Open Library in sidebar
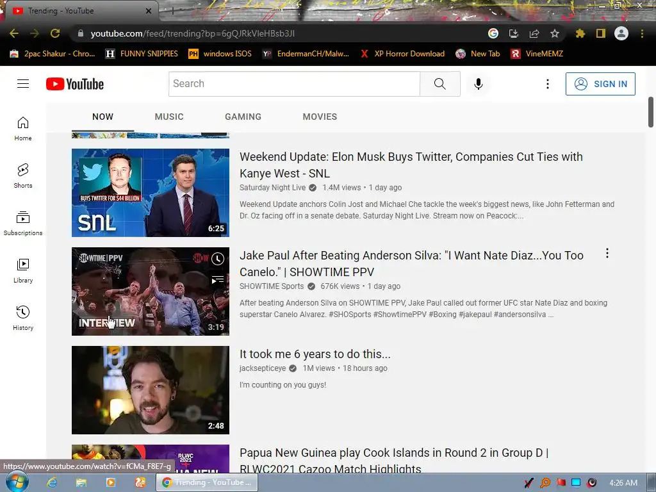This screenshot has width=656, height=492. pos(23,271)
